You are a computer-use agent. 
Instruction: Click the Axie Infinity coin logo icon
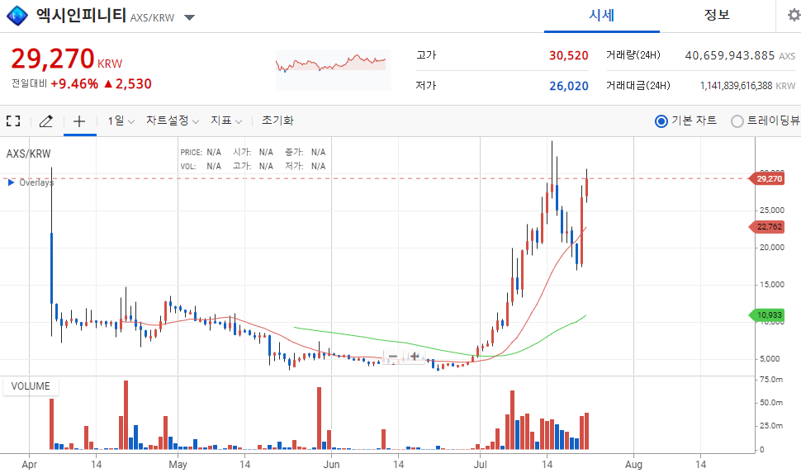click(x=17, y=16)
